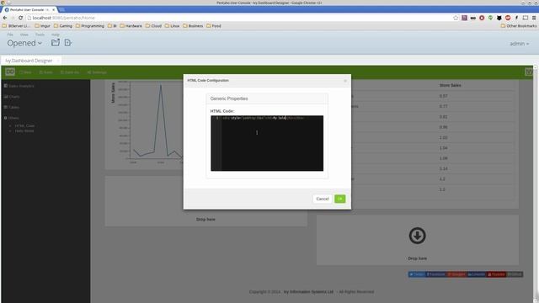Open the Tools menu
The image size is (539, 303).
[40, 35]
